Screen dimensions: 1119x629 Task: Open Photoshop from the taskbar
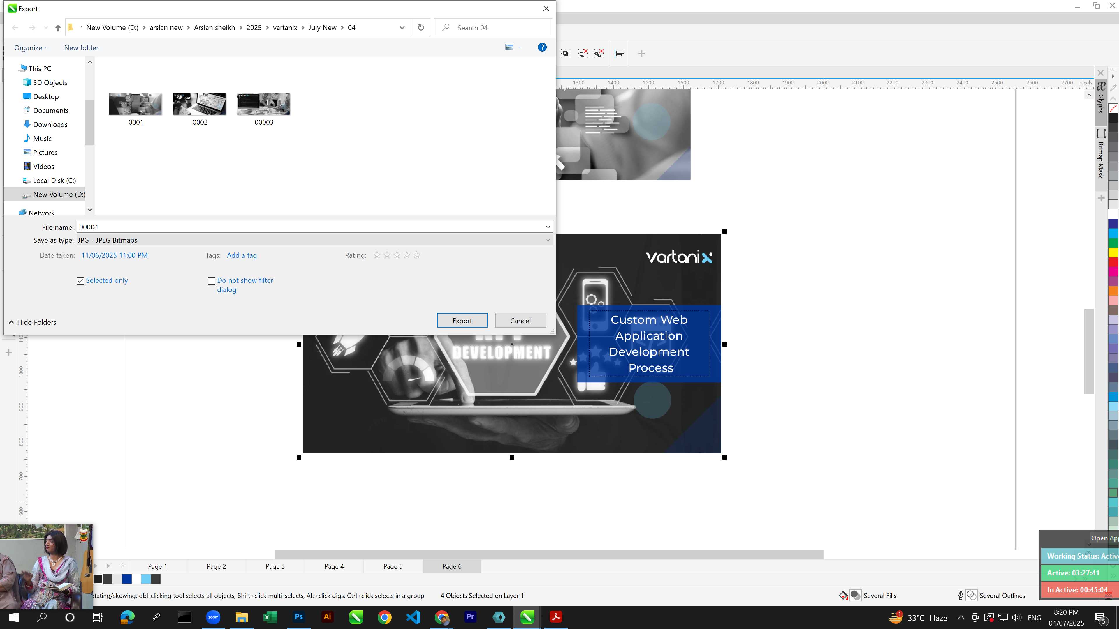[x=299, y=617]
